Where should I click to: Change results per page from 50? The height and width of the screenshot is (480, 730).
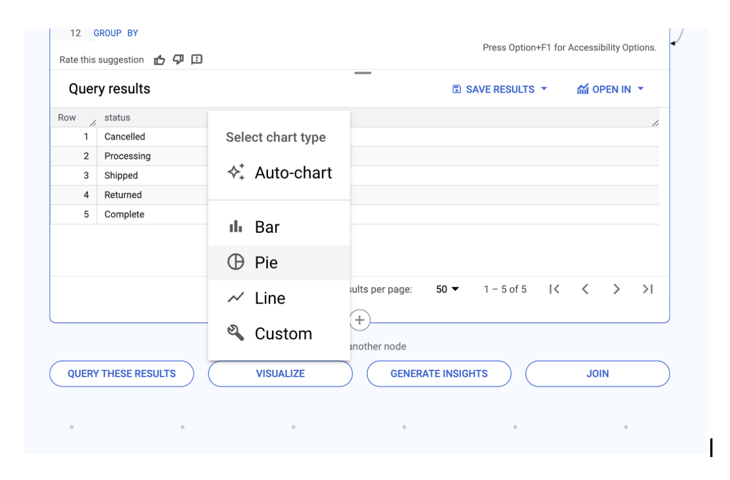(447, 289)
